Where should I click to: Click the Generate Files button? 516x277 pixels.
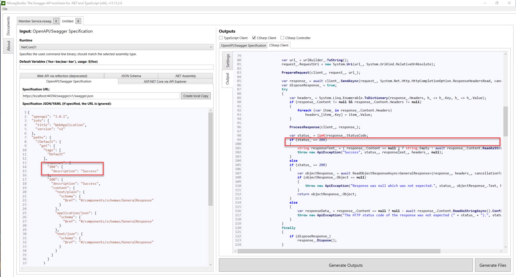[493, 265]
